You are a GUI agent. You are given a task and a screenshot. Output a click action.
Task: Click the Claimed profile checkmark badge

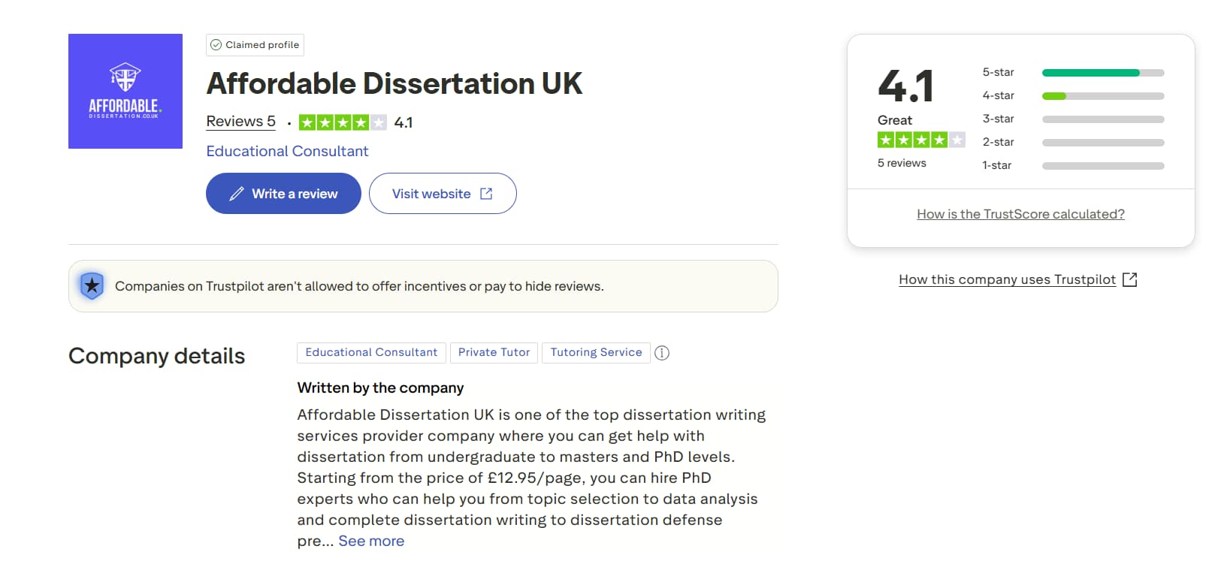(216, 45)
